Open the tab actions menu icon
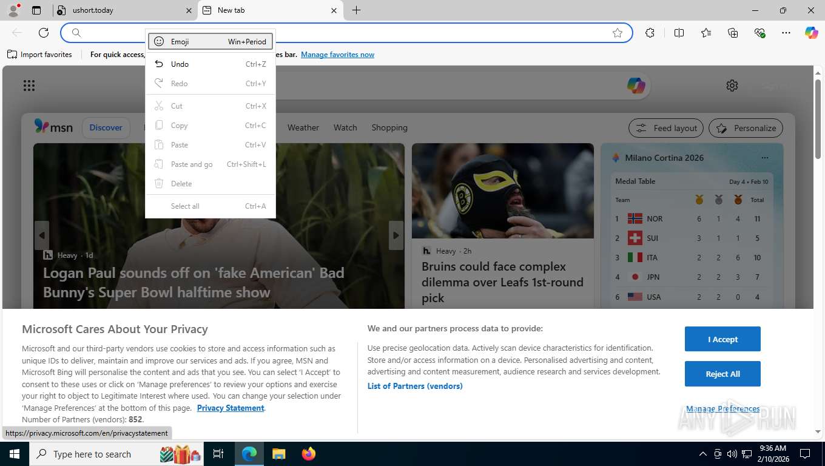 coord(36,10)
